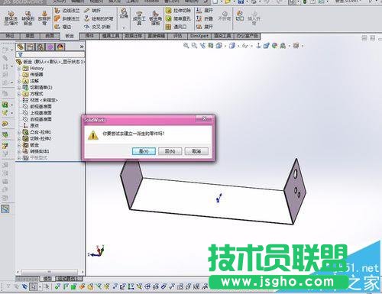382x294 pixels.
Task: Select Material <not specified> (材质) item
Action: click(40, 100)
